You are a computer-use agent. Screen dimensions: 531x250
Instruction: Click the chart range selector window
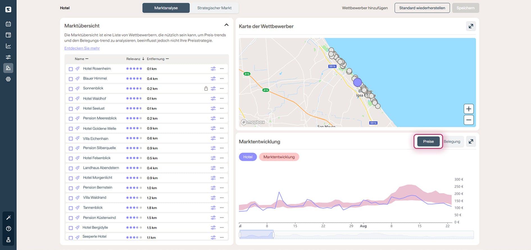point(257,235)
